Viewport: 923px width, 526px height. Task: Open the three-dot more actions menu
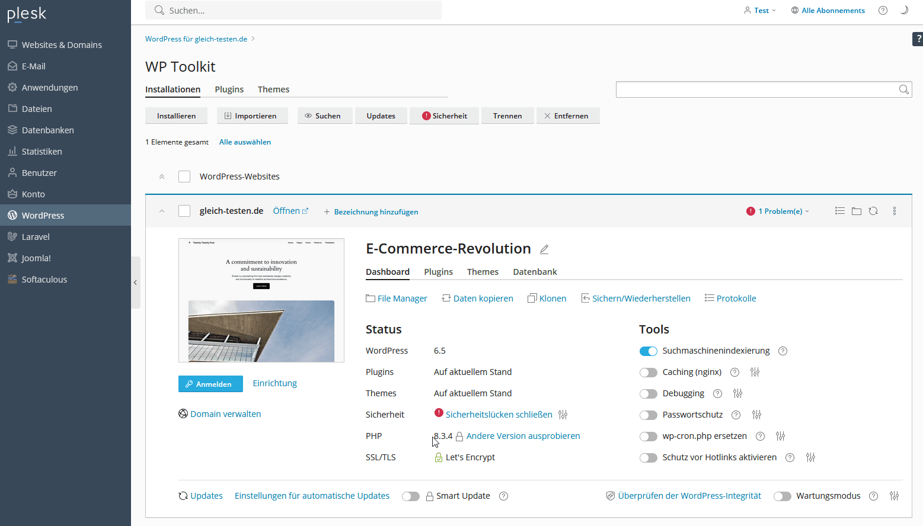pos(895,211)
